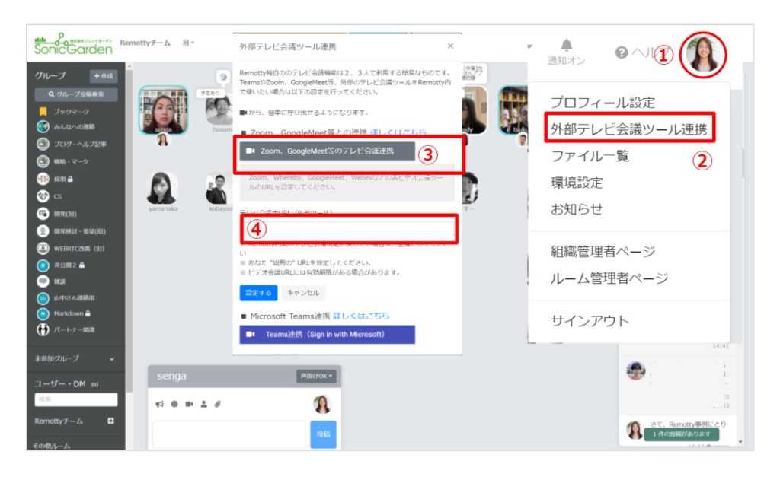Choose サインアウト from the menu
The height and width of the screenshot is (480, 780).
pyautogui.click(x=590, y=321)
